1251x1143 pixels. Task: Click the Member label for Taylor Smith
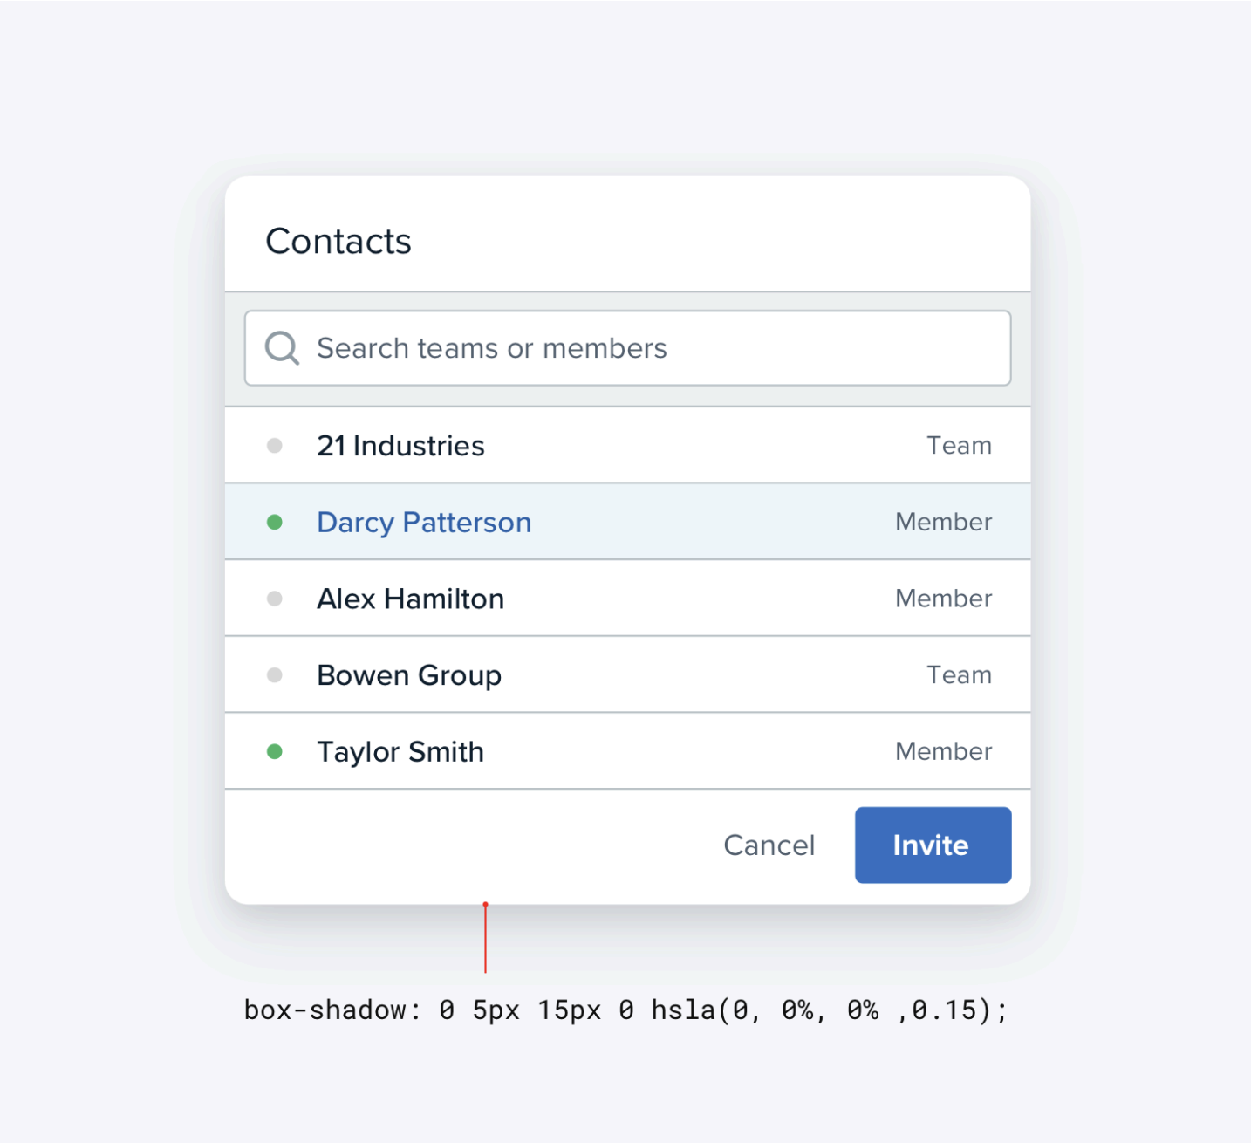click(943, 751)
